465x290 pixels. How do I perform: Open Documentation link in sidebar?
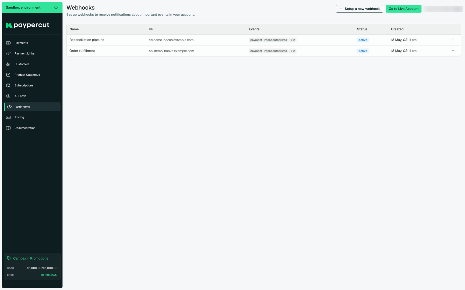coord(32,128)
